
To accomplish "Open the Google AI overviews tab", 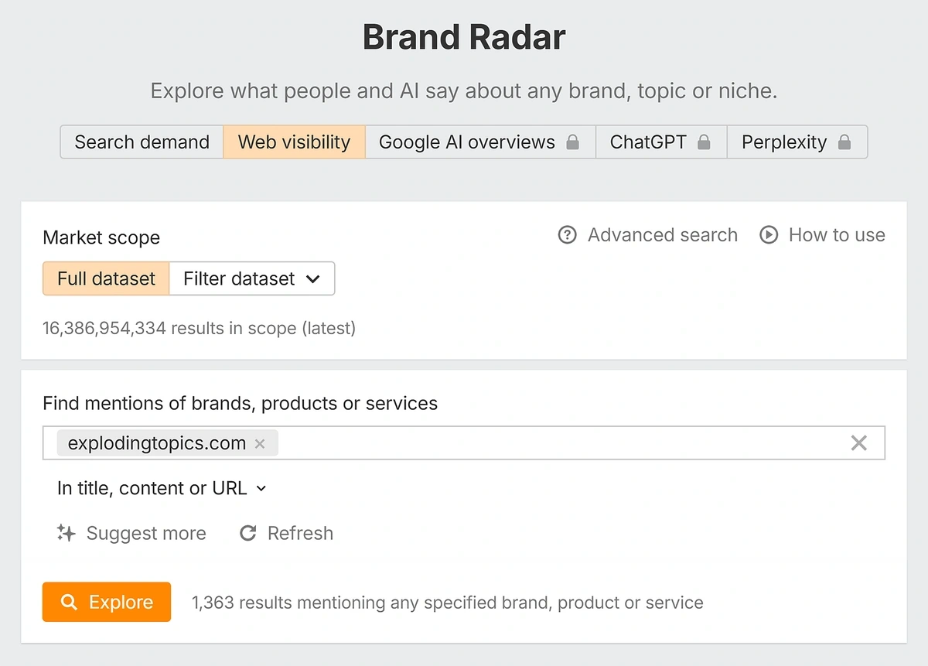I will [479, 142].
